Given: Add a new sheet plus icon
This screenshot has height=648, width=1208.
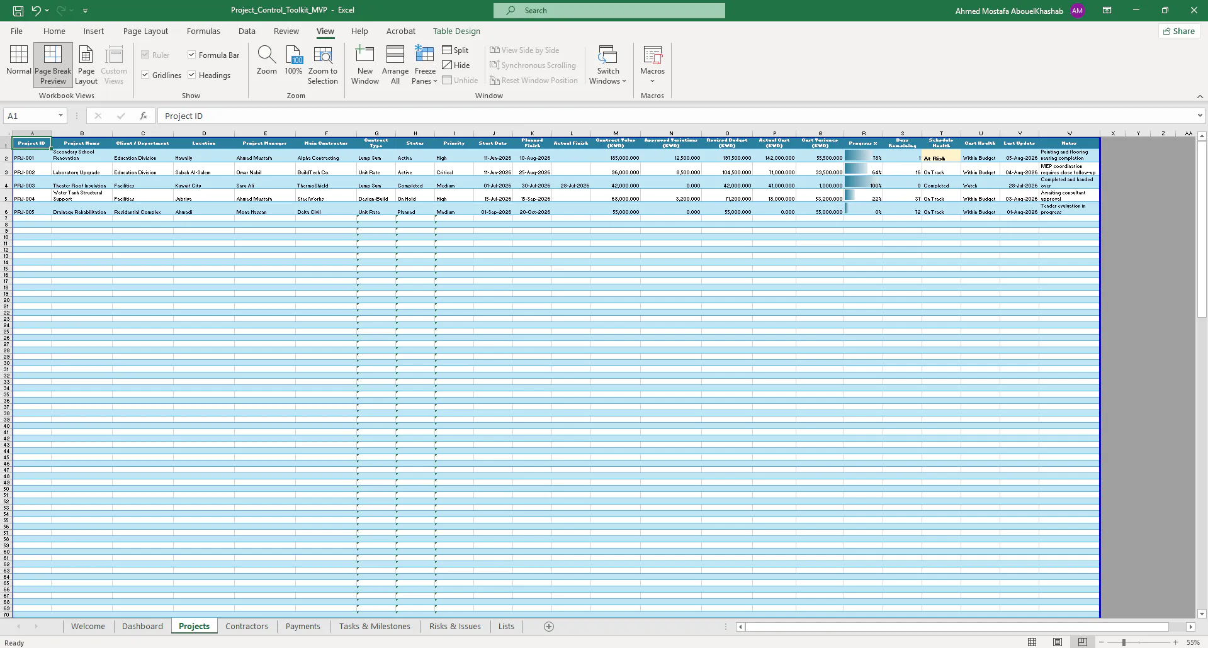Looking at the screenshot, I should pos(549,627).
